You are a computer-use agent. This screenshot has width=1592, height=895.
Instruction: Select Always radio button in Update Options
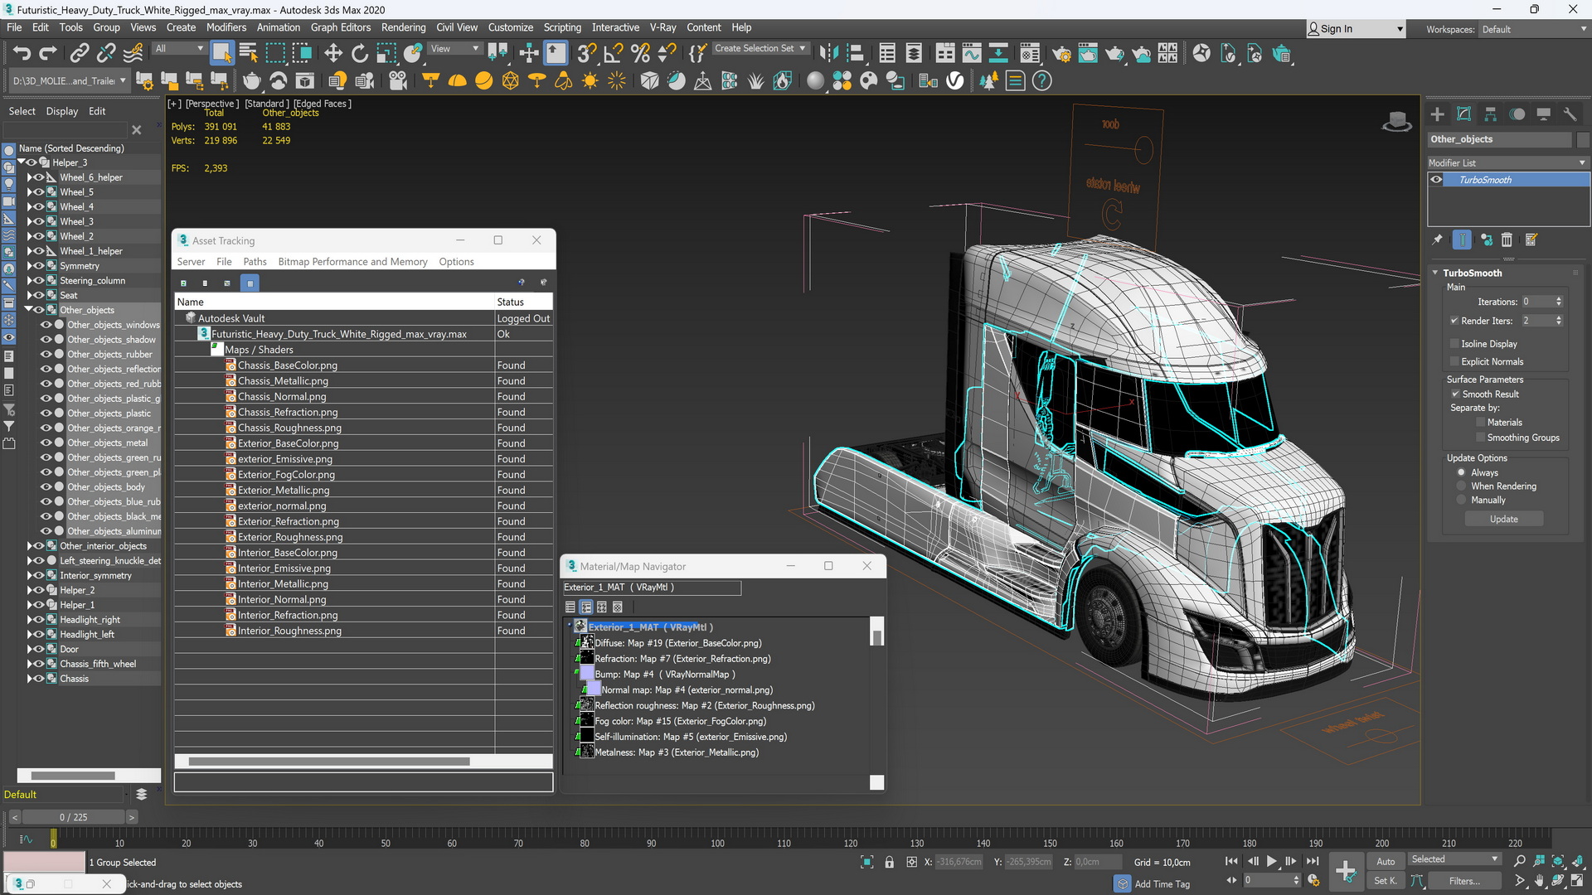point(1462,471)
